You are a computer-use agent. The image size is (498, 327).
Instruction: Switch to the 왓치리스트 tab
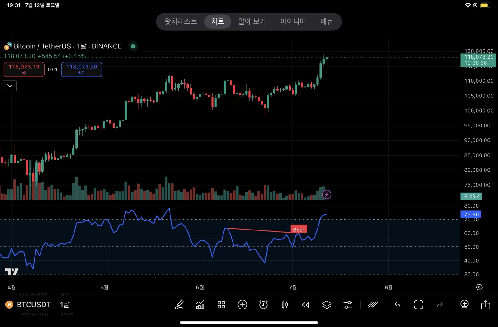181,21
